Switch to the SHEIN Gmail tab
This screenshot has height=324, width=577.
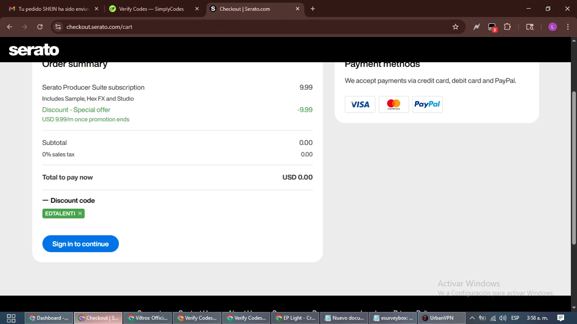pos(54,9)
